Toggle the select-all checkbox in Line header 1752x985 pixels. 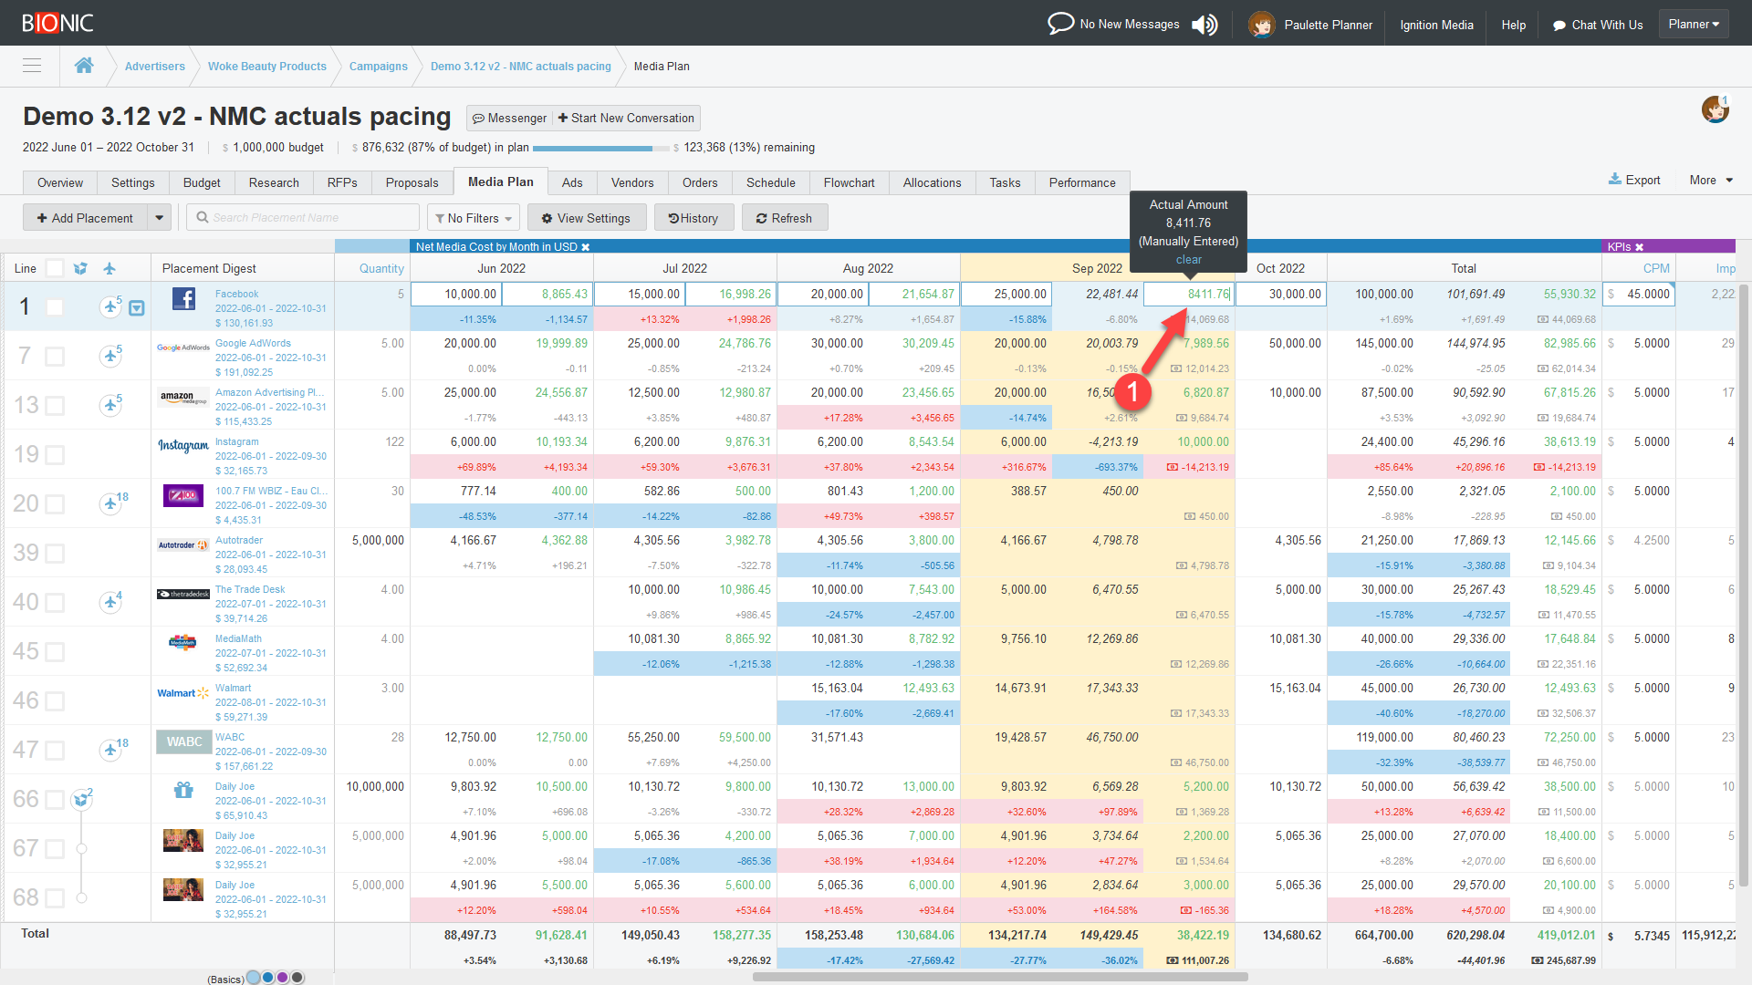click(55, 268)
